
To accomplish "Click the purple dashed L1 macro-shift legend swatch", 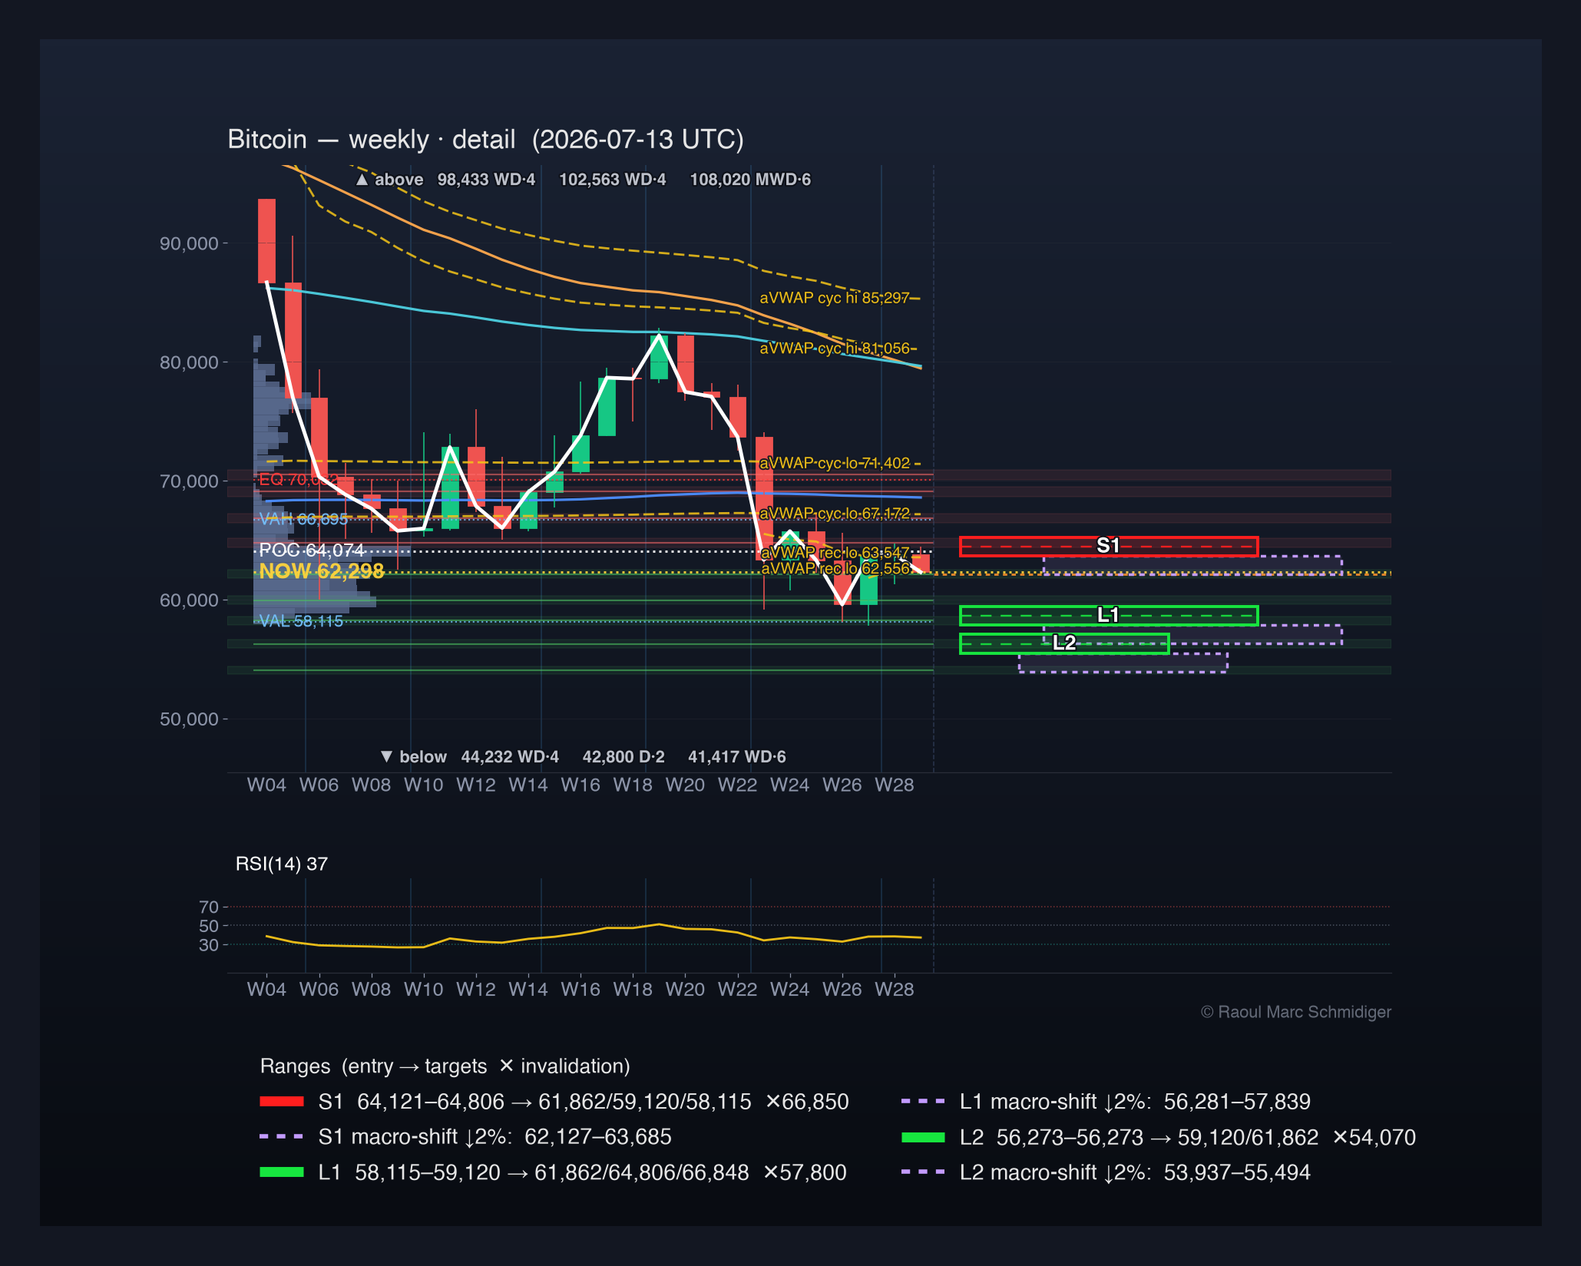I will (923, 1101).
